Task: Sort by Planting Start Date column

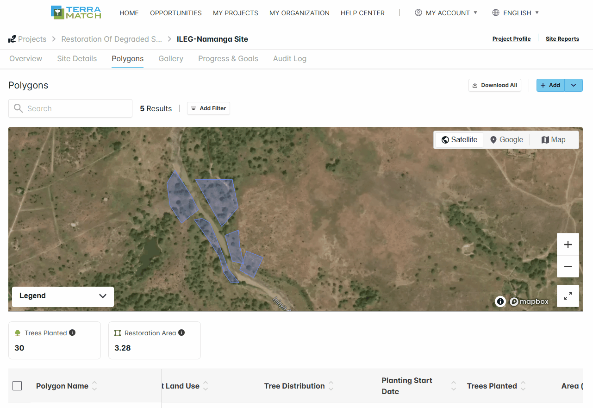Action: [454, 386]
